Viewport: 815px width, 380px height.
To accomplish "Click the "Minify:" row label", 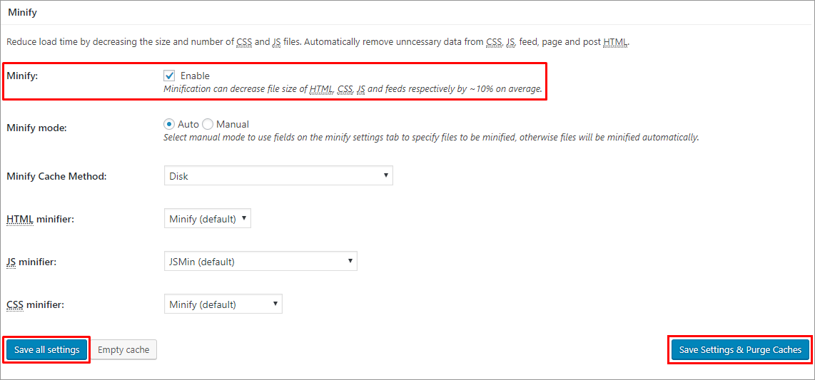I will pos(22,76).
